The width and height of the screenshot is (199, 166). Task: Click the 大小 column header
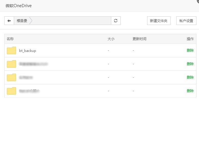pyautogui.click(x=111, y=39)
